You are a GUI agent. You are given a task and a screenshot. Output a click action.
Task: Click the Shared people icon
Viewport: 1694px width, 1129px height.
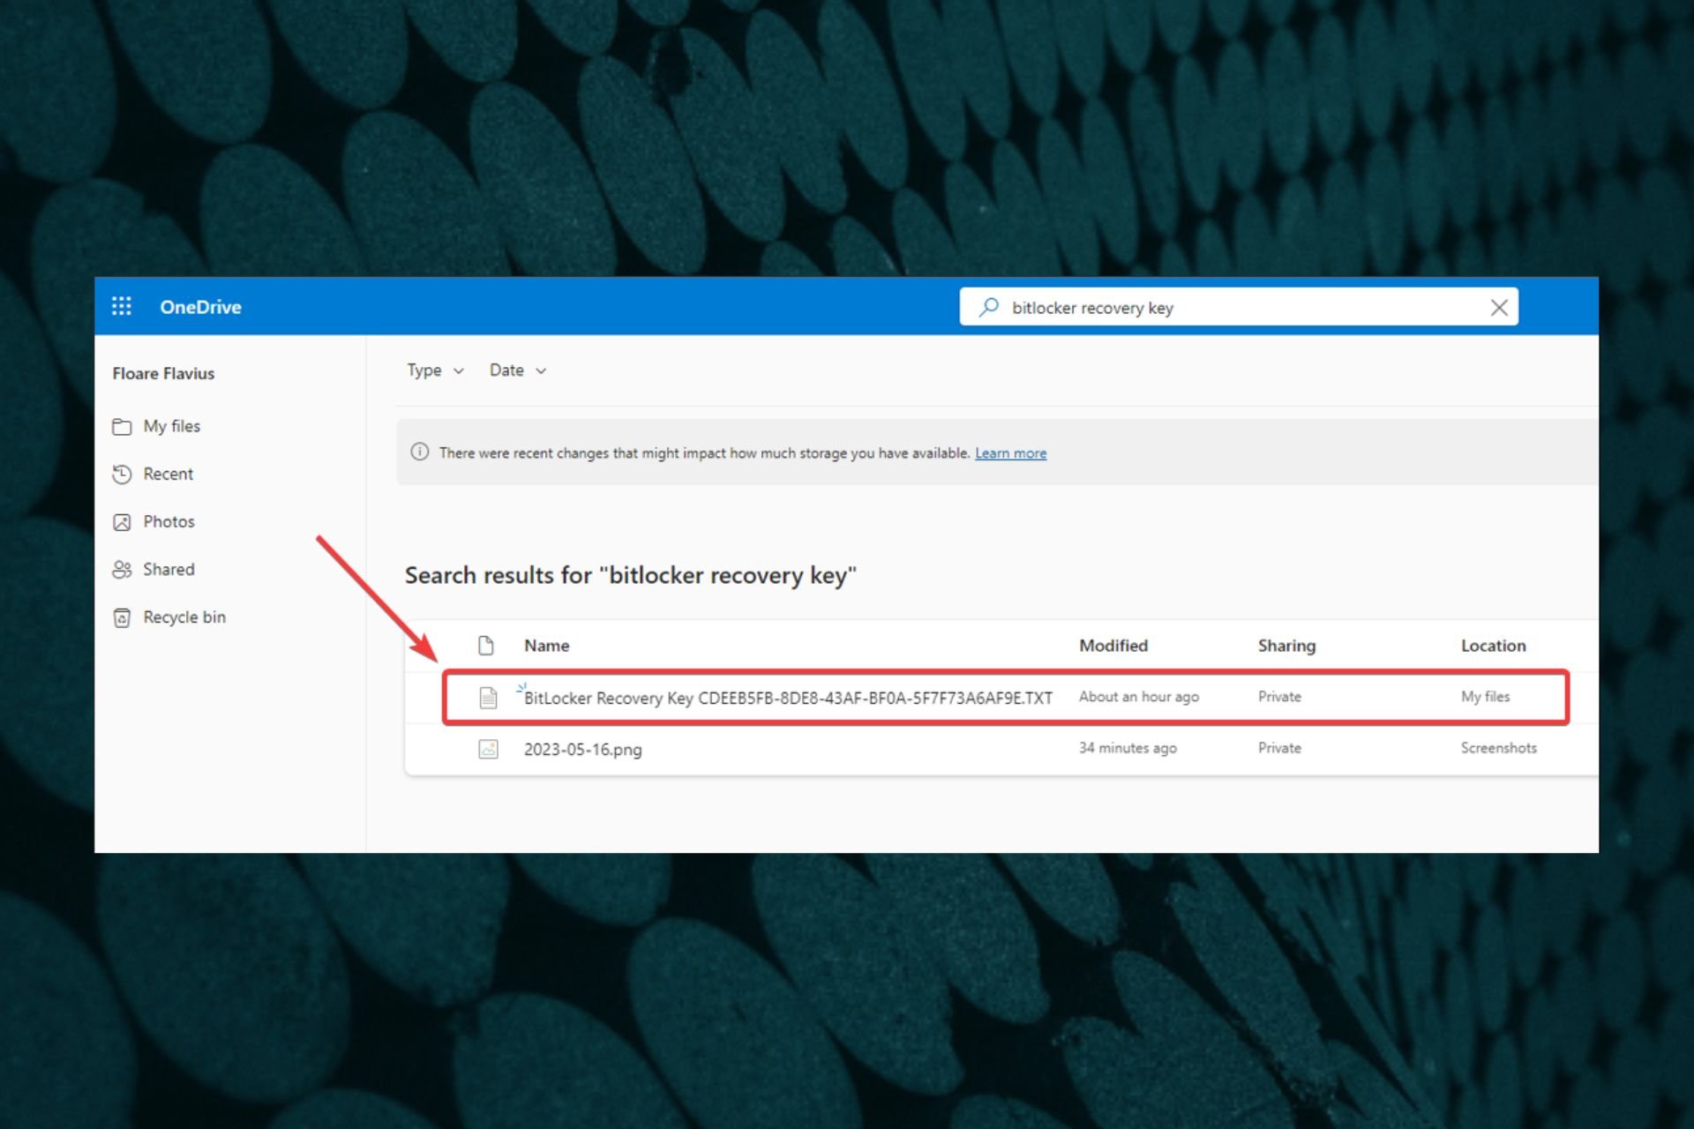(122, 570)
